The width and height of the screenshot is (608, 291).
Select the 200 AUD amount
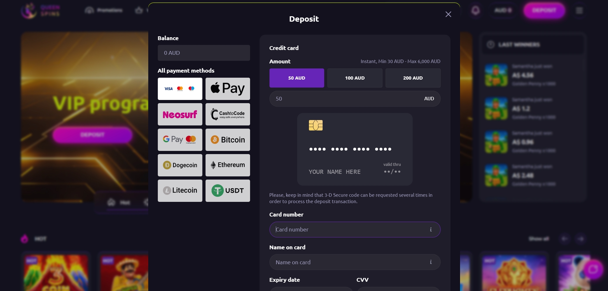(413, 78)
